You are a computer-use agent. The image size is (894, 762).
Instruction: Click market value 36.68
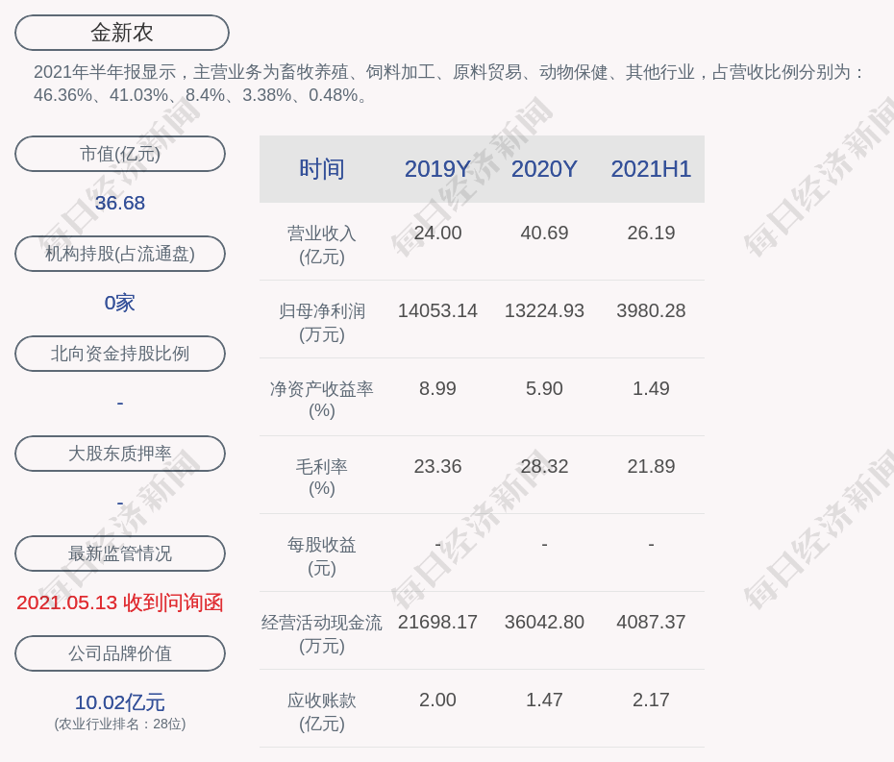coord(120,203)
